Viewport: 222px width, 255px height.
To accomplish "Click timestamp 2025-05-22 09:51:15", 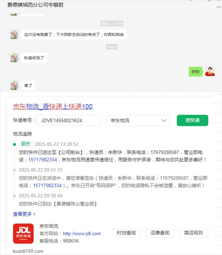I will click(x=41, y=170).
